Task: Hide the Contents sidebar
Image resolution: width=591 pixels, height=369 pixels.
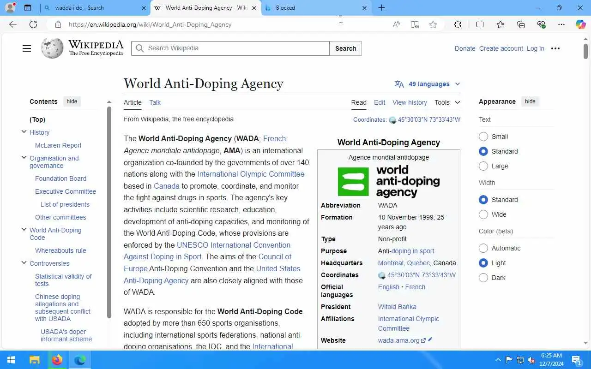Action: pos(72,101)
